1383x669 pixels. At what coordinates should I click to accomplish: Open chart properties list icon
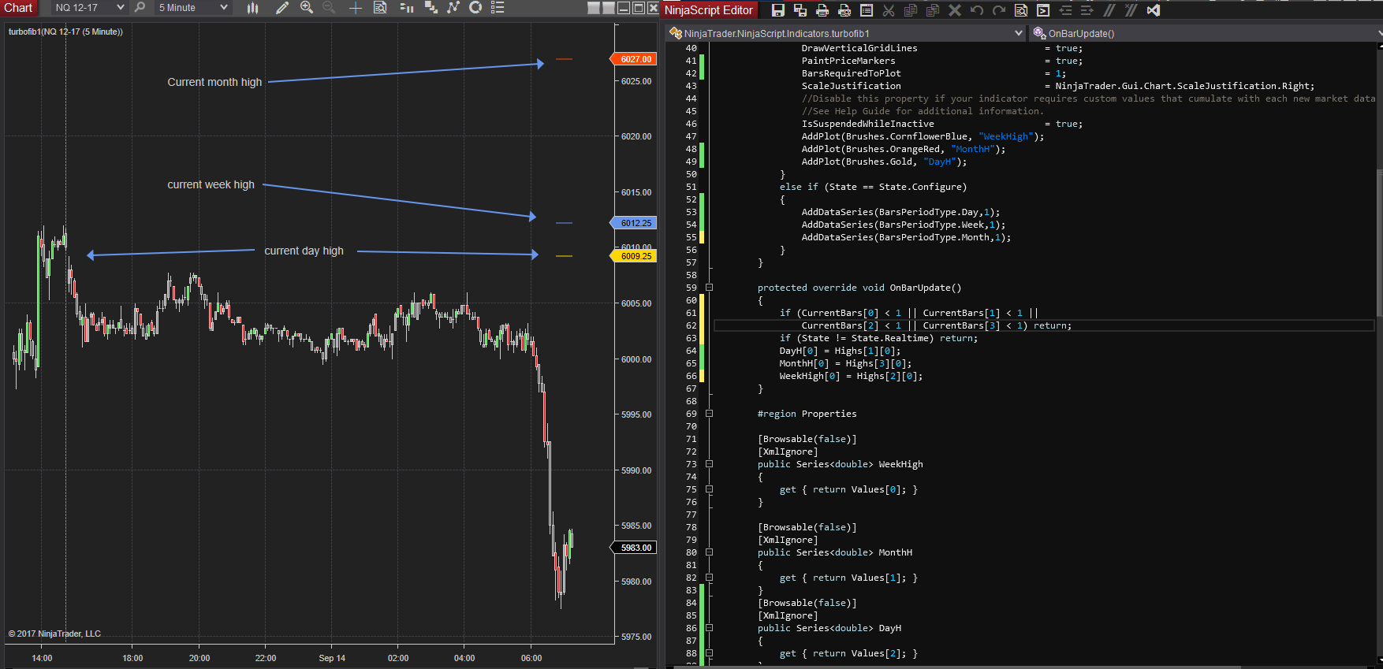tap(498, 8)
